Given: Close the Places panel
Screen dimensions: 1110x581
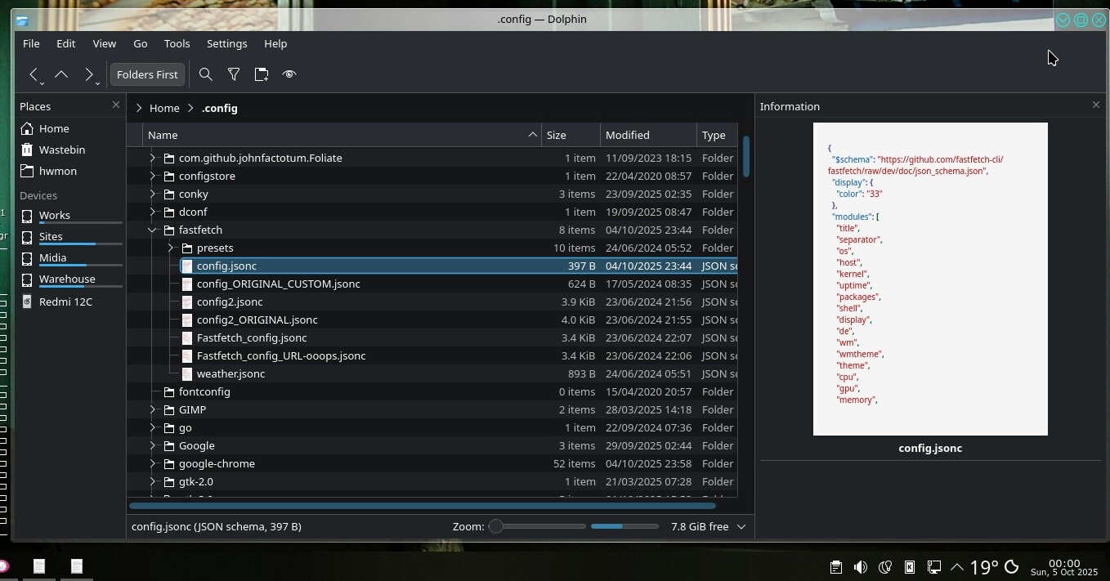Looking at the screenshot, I should (x=115, y=105).
